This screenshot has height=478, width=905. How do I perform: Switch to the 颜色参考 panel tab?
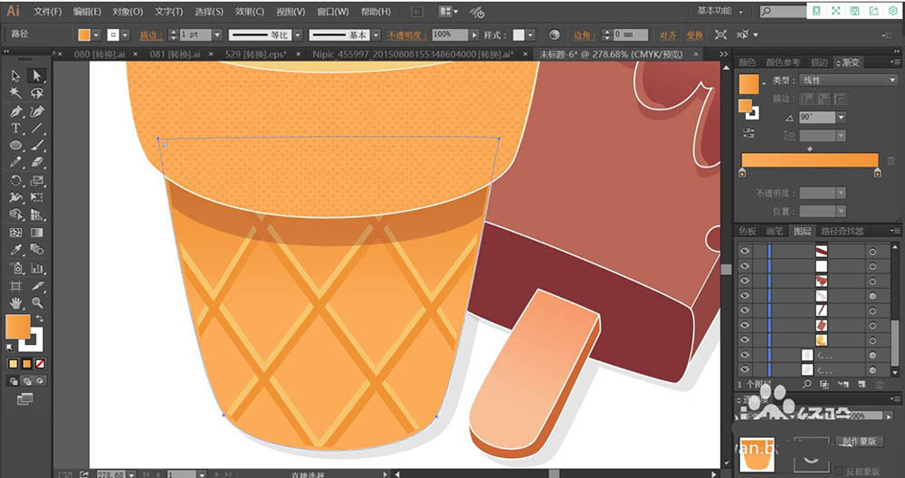[x=783, y=62]
